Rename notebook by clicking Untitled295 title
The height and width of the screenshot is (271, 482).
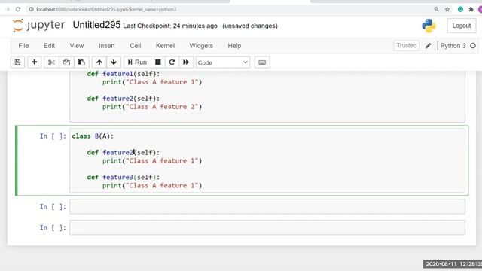coord(96,25)
